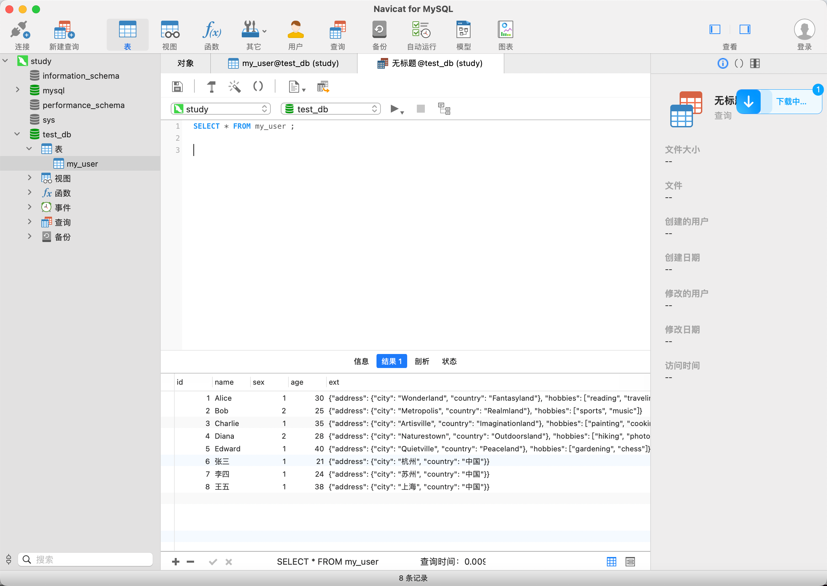Switch results to form view
The image size is (827, 586).
click(x=630, y=561)
